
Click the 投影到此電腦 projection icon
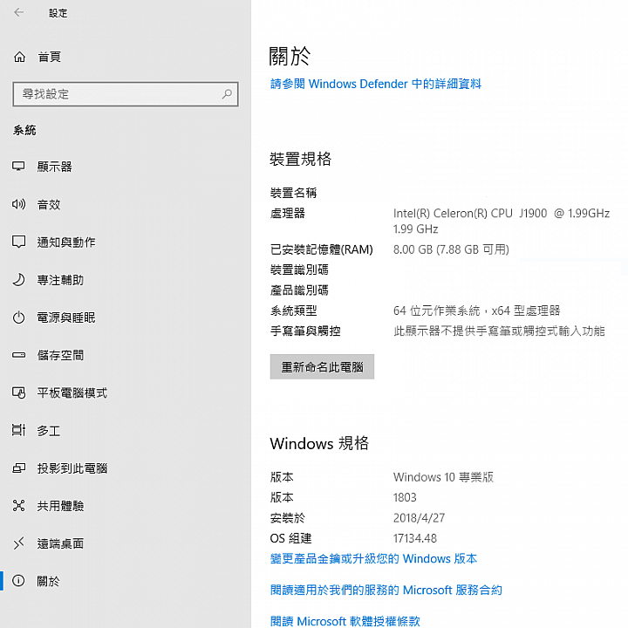click(x=18, y=468)
